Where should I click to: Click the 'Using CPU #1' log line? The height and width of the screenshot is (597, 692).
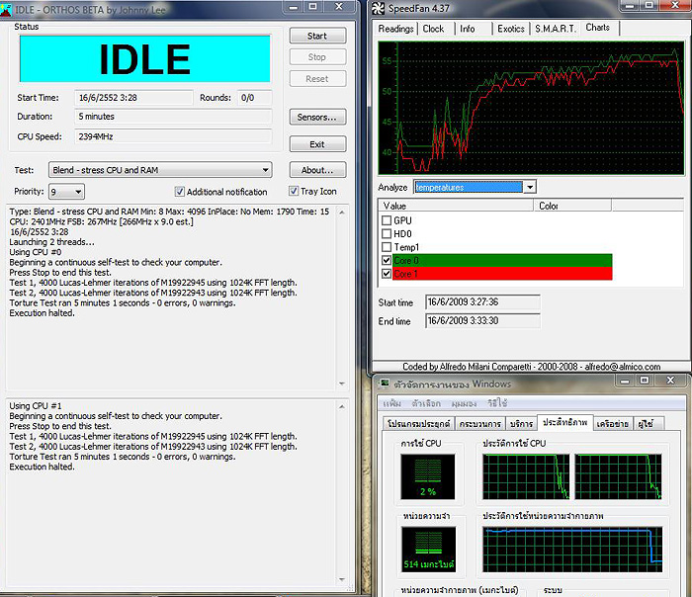[x=36, y=405]
